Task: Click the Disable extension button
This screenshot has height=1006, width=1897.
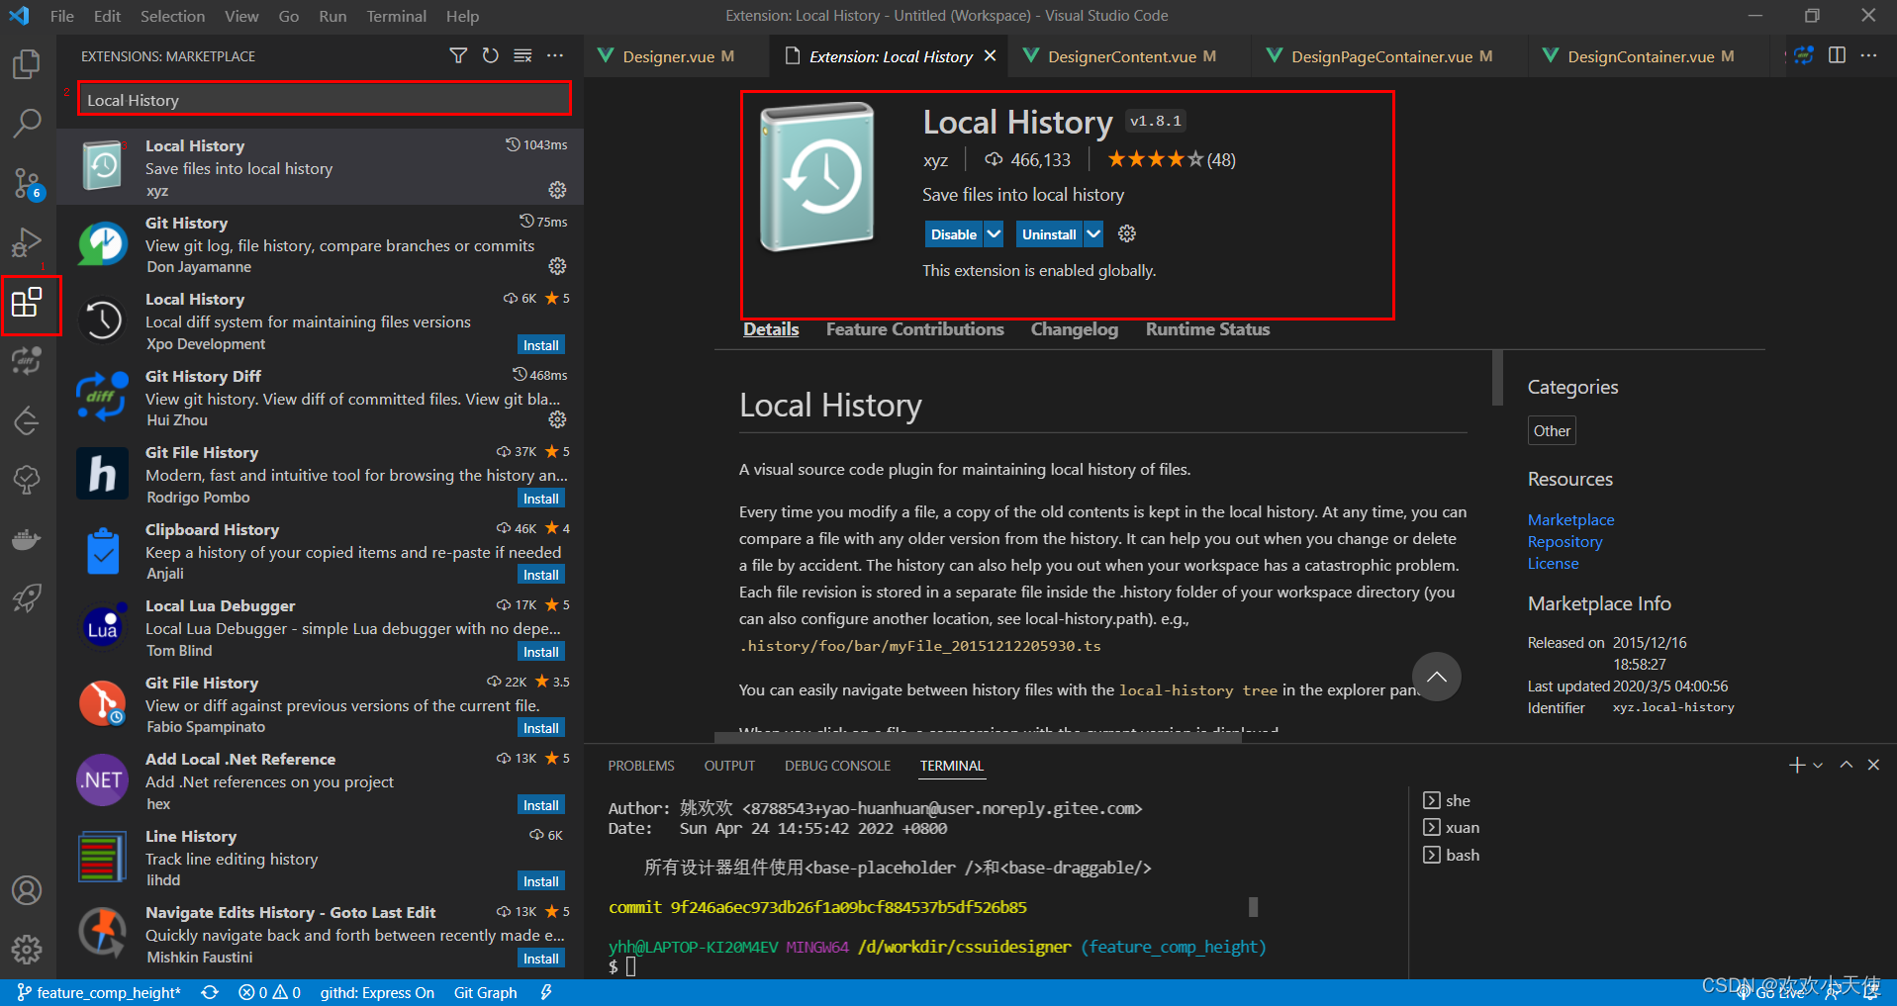Action: [954, 234]
